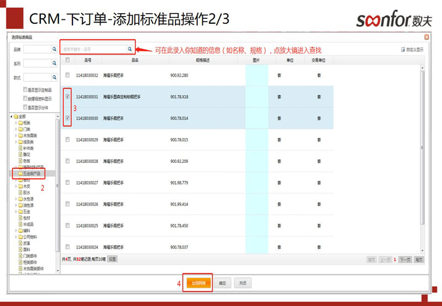Uncheck the row checkbox for item 11418030031
This screenshot has height=306, width=442.
click(x=67, y=97)
